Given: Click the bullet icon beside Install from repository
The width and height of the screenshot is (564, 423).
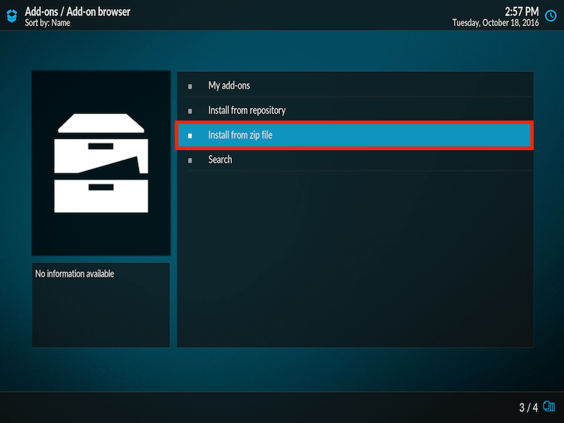Looking at the screenshot, I should click(190, 111).
